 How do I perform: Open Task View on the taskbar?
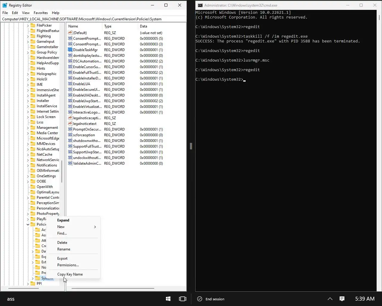[x=182, y=299]
